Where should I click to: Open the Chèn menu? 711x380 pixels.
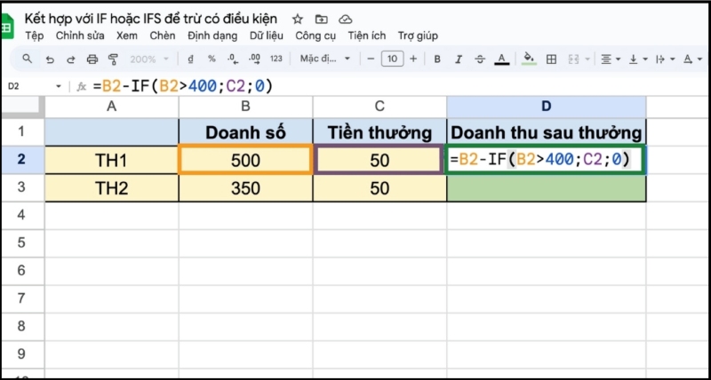pos(163,36)
